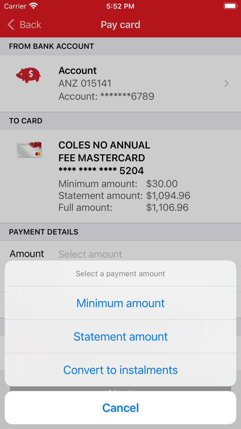Tap the clock showing 5:52 PM
This screenshot has width=241, height=429.
pos(120,6)
